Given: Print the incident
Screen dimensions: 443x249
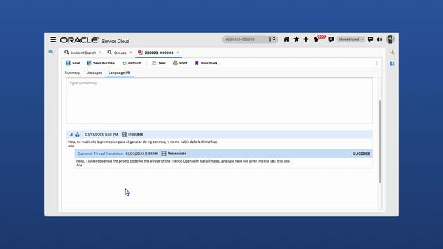Looking at the screenshot, I should click(180, 63).
